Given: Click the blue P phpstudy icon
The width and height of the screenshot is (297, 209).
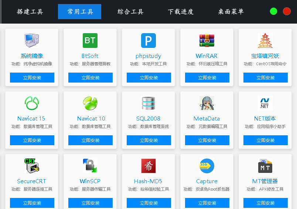Looking at the screenshot, I should (148, 41).
